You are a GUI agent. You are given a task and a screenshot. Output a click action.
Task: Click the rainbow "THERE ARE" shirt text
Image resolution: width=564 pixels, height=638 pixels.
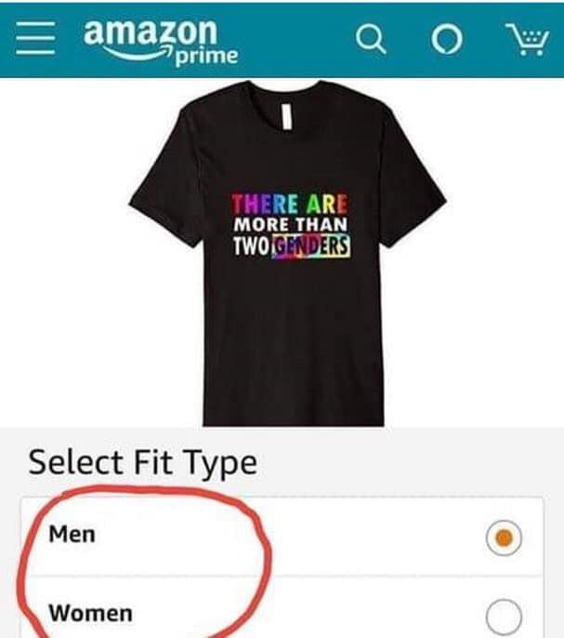pyautogui.click(x=290, y=204)
